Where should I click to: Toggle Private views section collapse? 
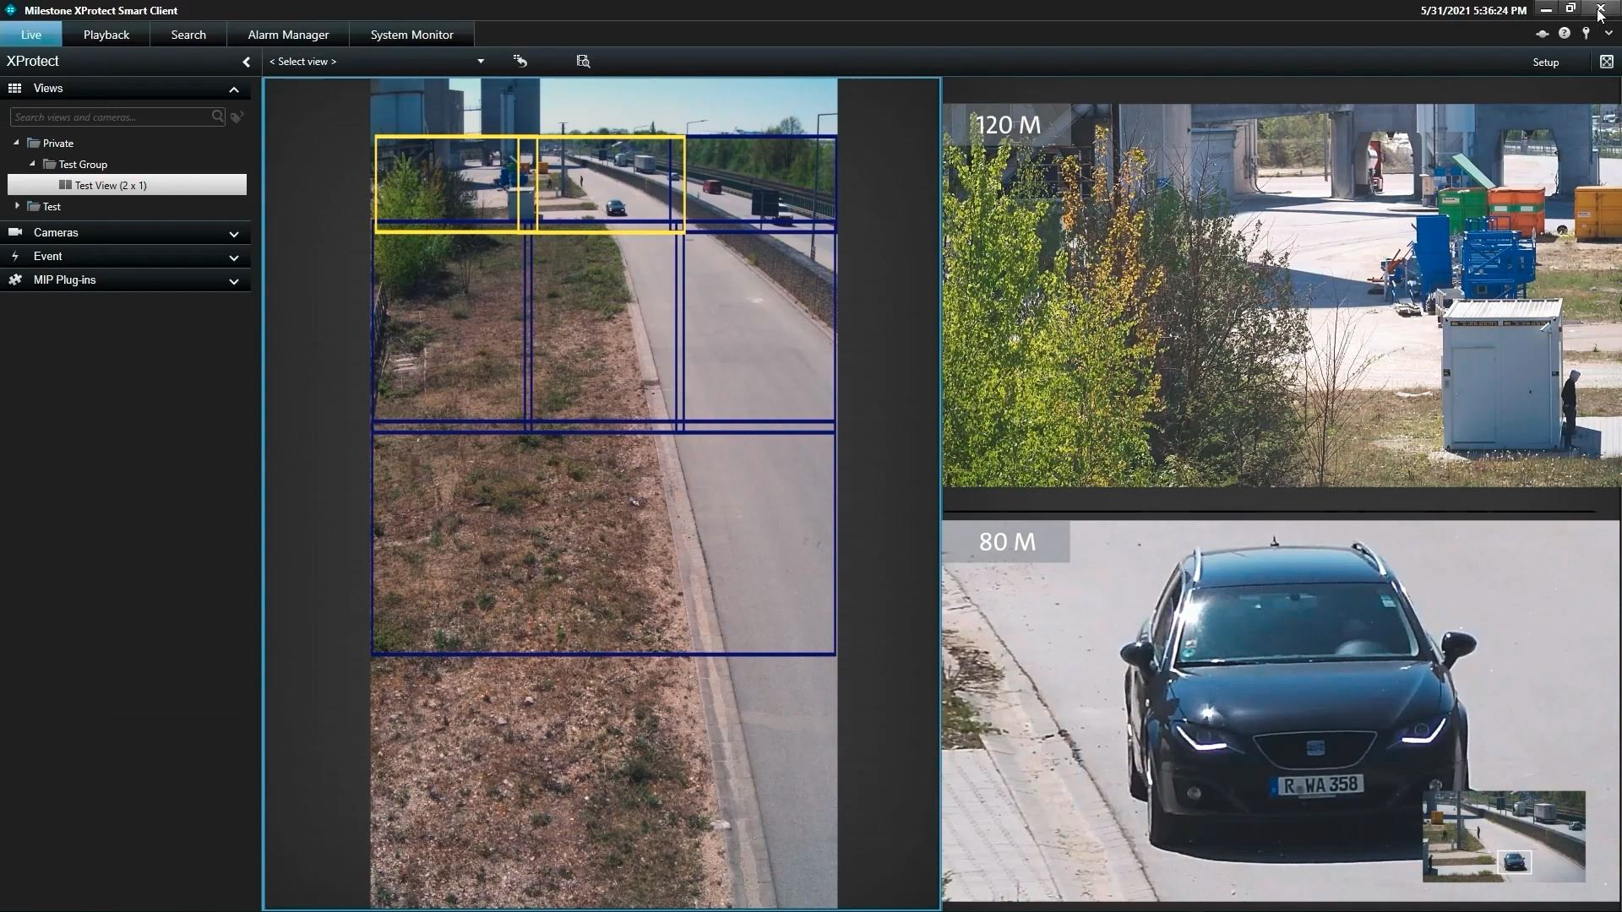15,143
